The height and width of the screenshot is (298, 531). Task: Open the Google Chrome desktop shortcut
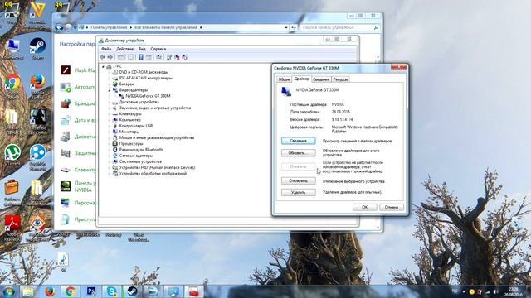click(x=12, y=86)
